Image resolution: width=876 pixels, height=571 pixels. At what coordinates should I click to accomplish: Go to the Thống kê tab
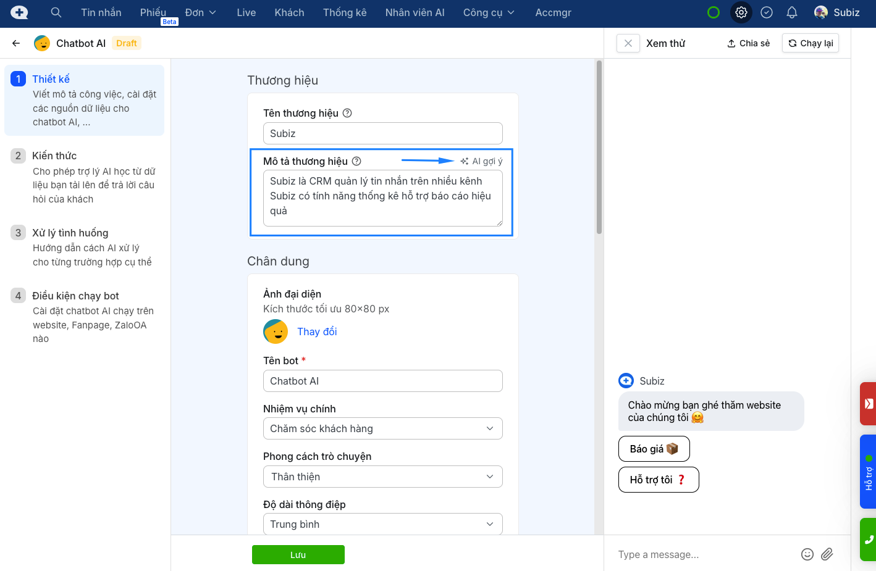pyautogui.click(x=345, y=12)
